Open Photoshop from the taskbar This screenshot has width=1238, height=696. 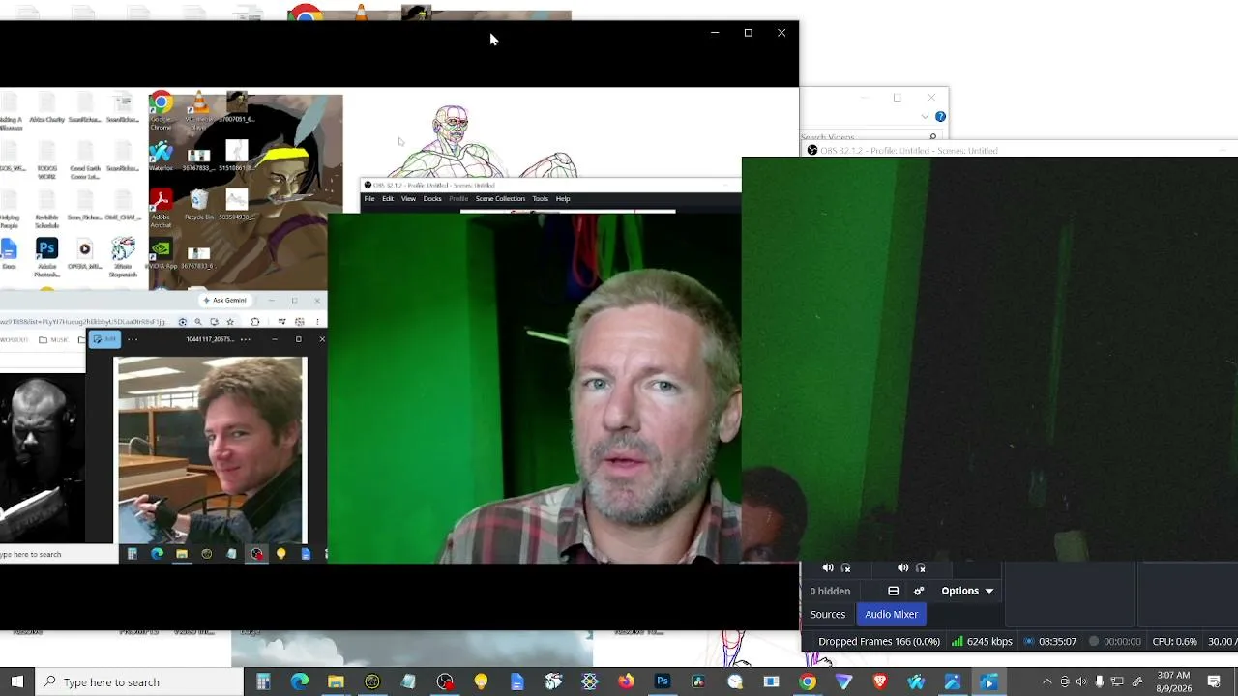pos(663,682)
